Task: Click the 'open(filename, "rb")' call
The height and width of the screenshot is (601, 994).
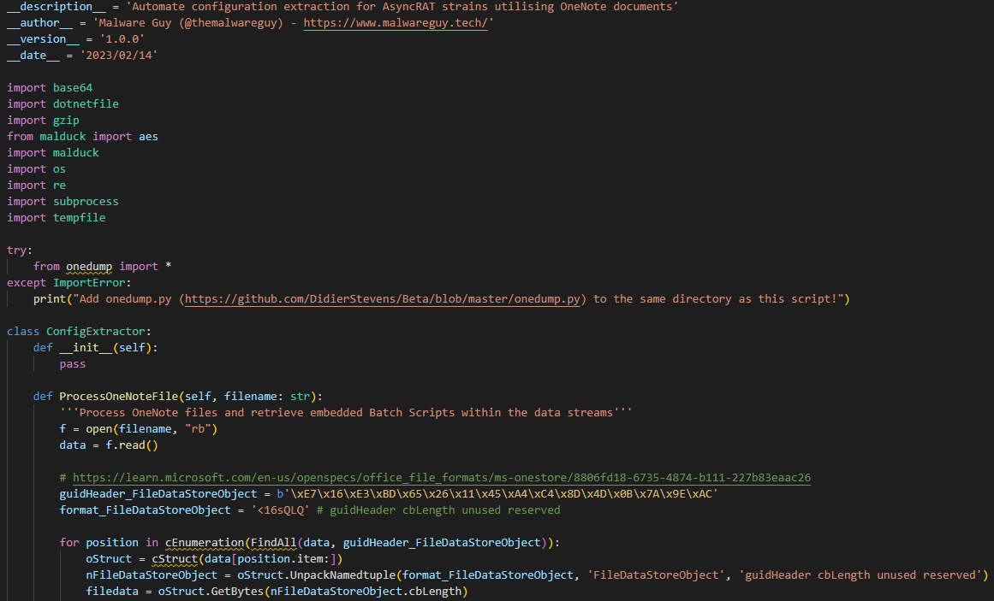Action: click(x=152, y=429)
